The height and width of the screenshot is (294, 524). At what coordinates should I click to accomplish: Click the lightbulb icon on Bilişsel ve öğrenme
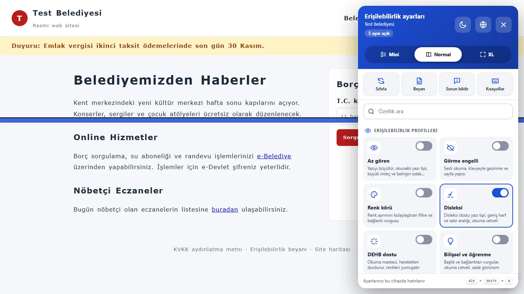450,241
